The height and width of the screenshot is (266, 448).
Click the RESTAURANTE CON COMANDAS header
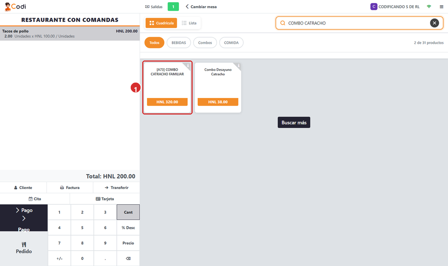coord(70,20)
